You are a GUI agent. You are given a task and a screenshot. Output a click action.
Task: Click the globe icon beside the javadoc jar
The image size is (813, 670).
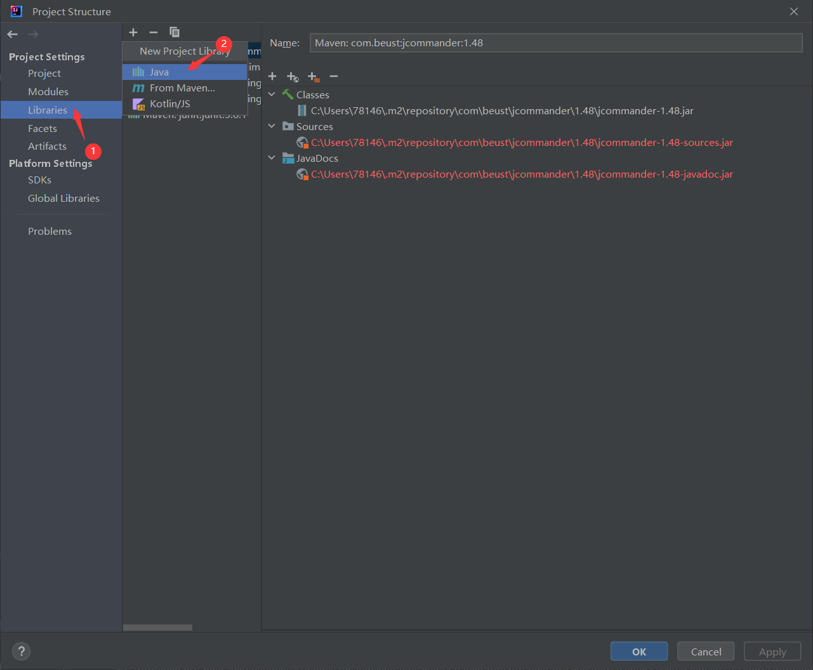(x=303, y=174)
